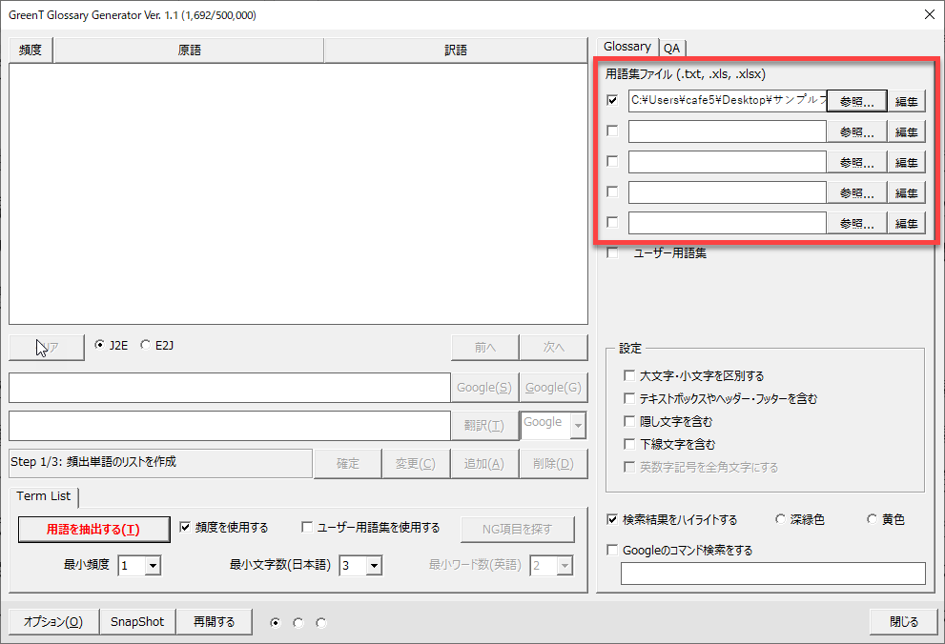Click the 再開する button
Viewport: 945px width, 644px height.
tap(214, 622)
